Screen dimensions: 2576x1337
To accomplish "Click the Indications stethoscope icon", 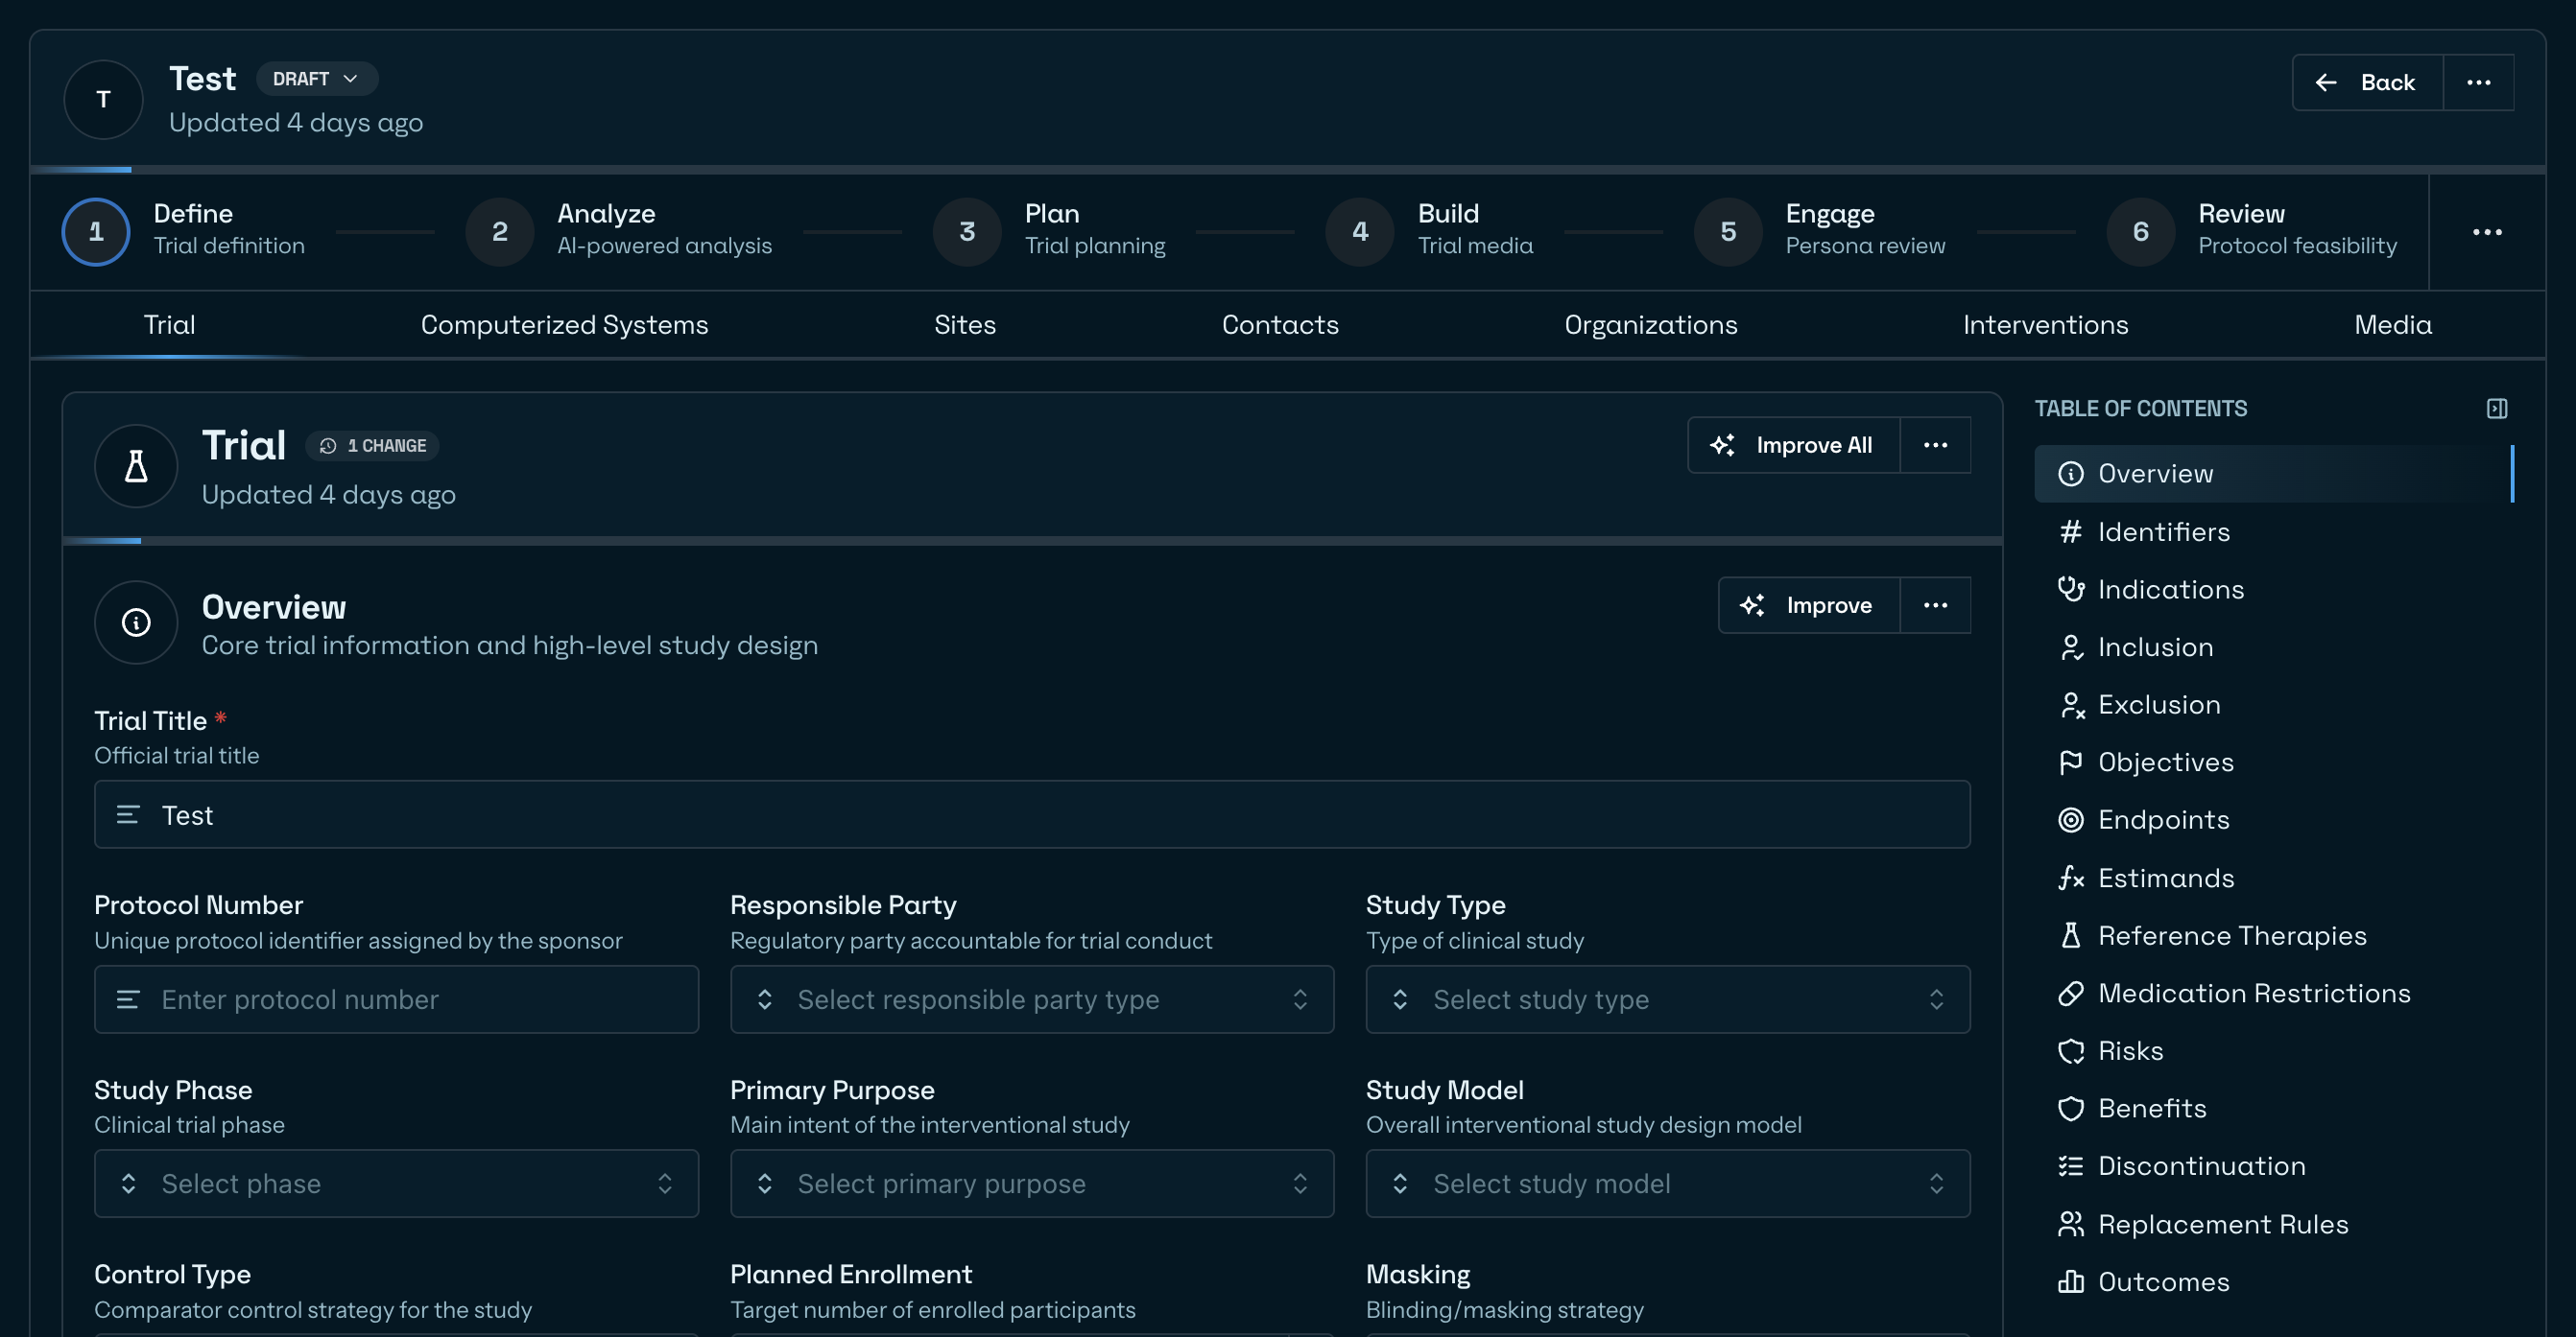I will pos(2070,590).
